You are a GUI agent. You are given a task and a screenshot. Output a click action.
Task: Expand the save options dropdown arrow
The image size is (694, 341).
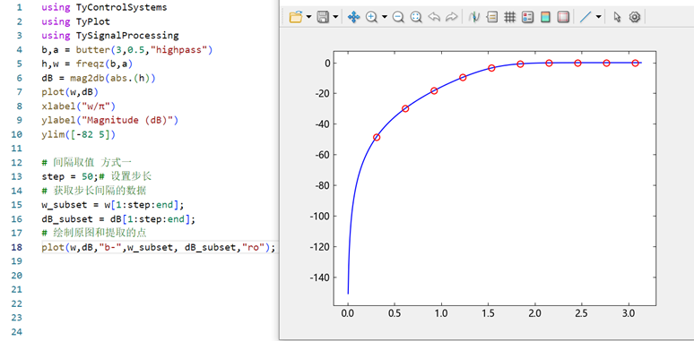tap(335, 17)
